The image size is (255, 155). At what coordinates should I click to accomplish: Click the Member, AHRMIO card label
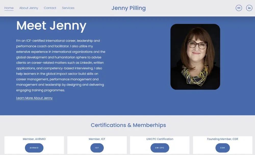coord(34,139)
